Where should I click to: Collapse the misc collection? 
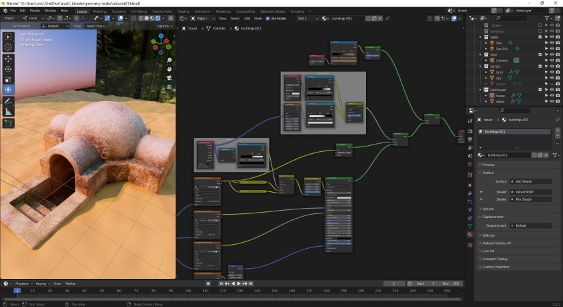pyautogui.click(x=481, y=55)
